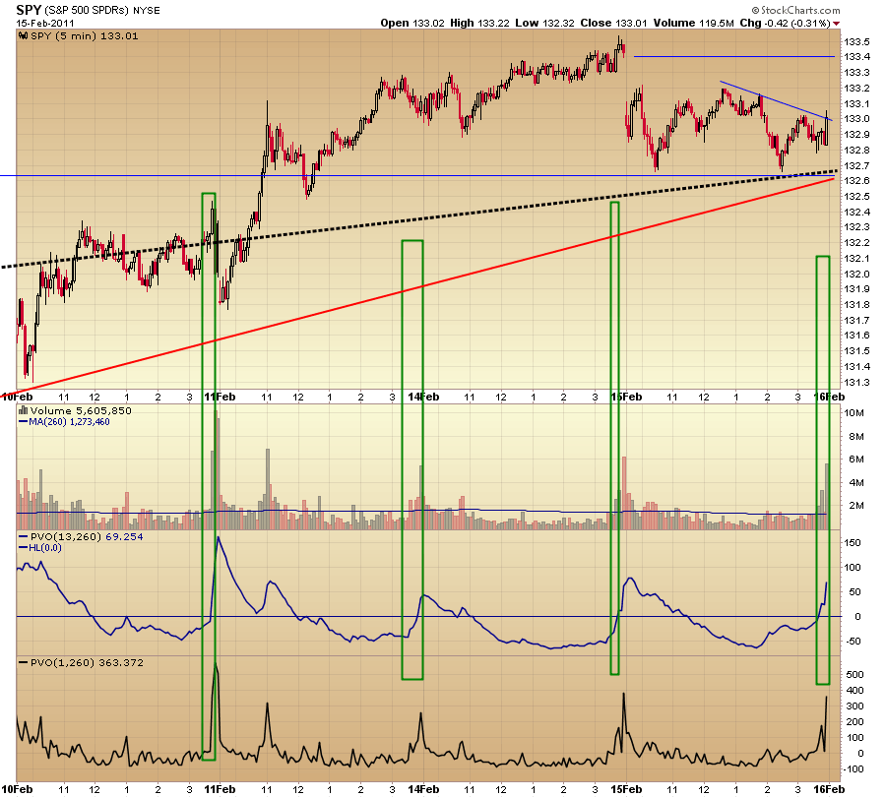This screenshot has width=886, height=798.
Task: Click the red down-arrow beside the Chg value
Action: coord(836,24)
